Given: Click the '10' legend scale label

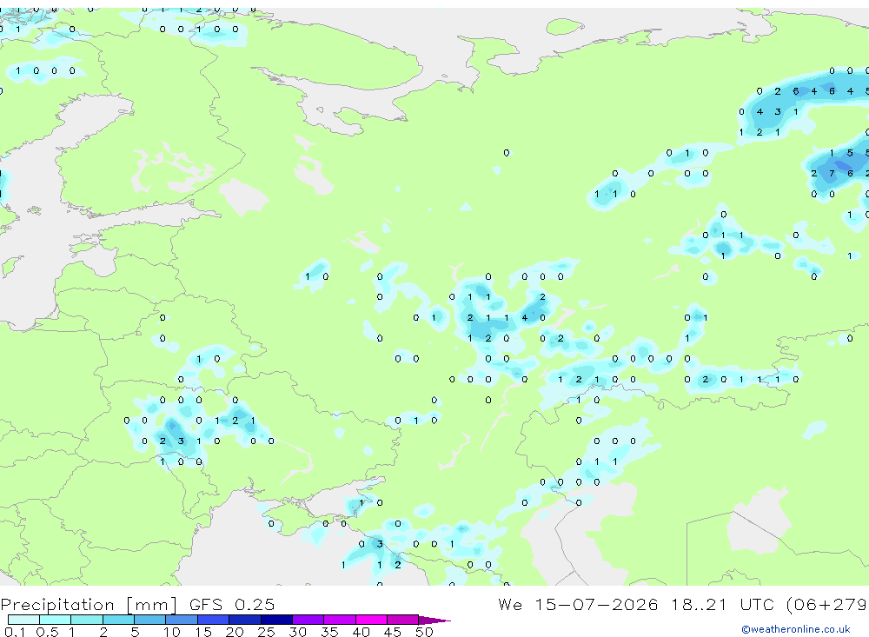Looking at the screenshot, I should point(172,632).
